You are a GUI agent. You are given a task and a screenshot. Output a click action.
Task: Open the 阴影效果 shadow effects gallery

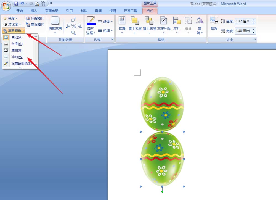coord(55,25)
